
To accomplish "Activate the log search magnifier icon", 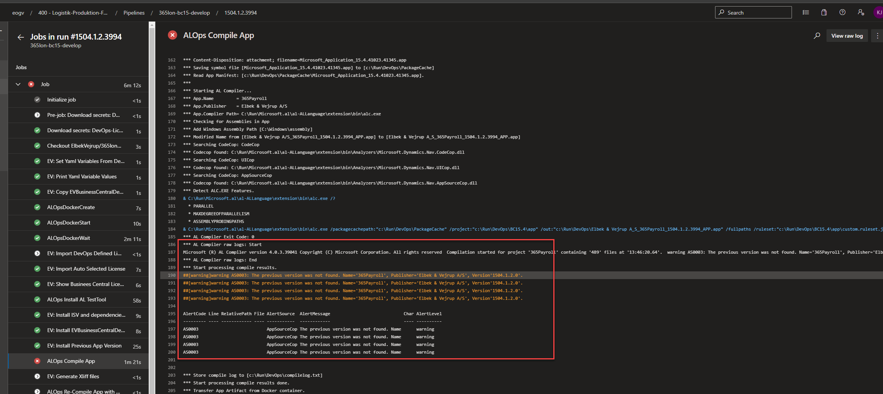I will click(817, 35).
